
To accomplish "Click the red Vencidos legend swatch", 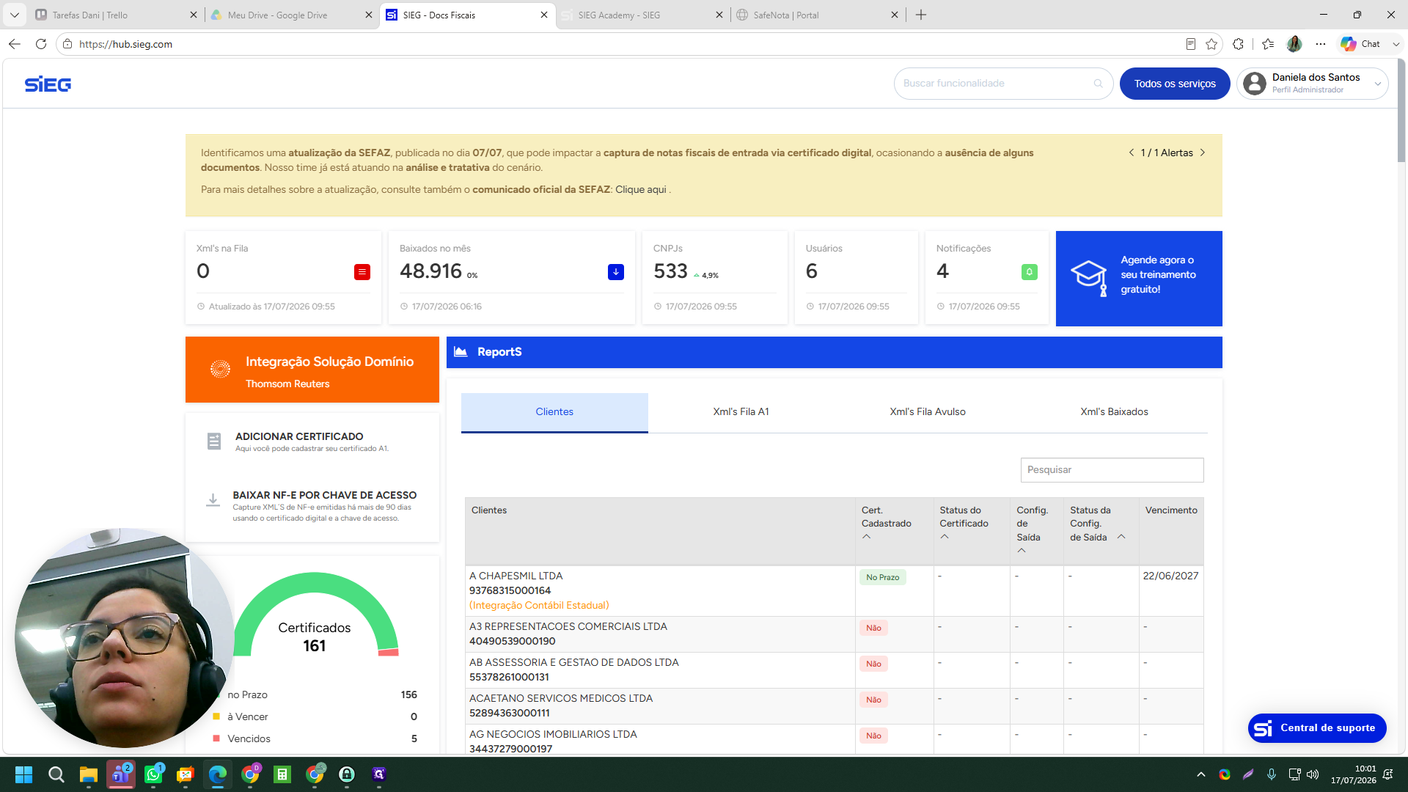I will [216, 738].
